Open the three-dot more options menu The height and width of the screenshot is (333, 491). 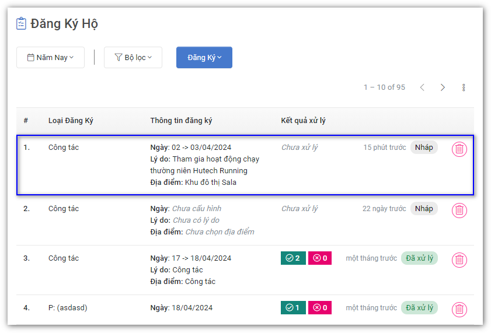click(x=464, y=87)
